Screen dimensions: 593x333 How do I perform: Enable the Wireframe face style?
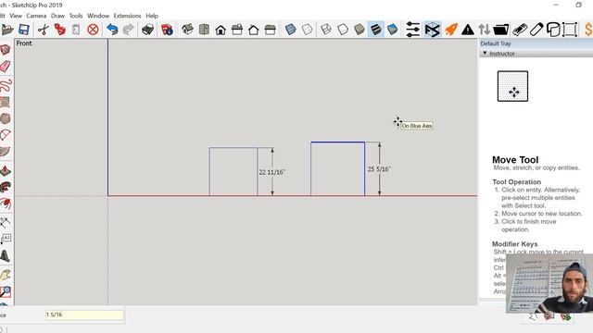(326, 30)
